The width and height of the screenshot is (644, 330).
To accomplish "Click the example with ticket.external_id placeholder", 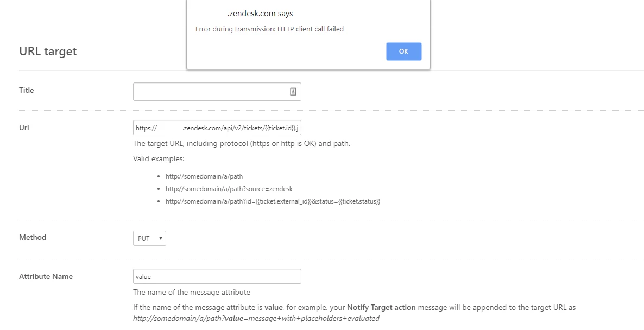I will pos(273,201).
